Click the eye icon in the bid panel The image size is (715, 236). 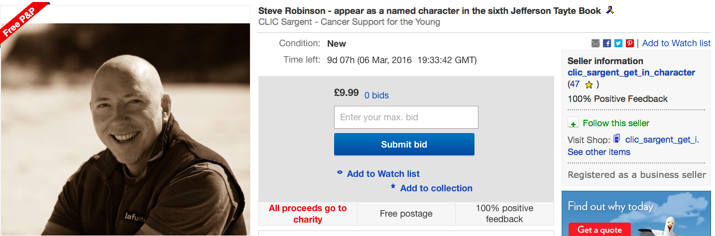coord(340,173)
